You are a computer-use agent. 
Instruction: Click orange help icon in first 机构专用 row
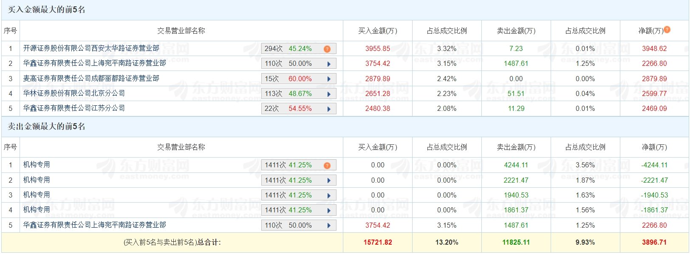(x=327, y=165)
